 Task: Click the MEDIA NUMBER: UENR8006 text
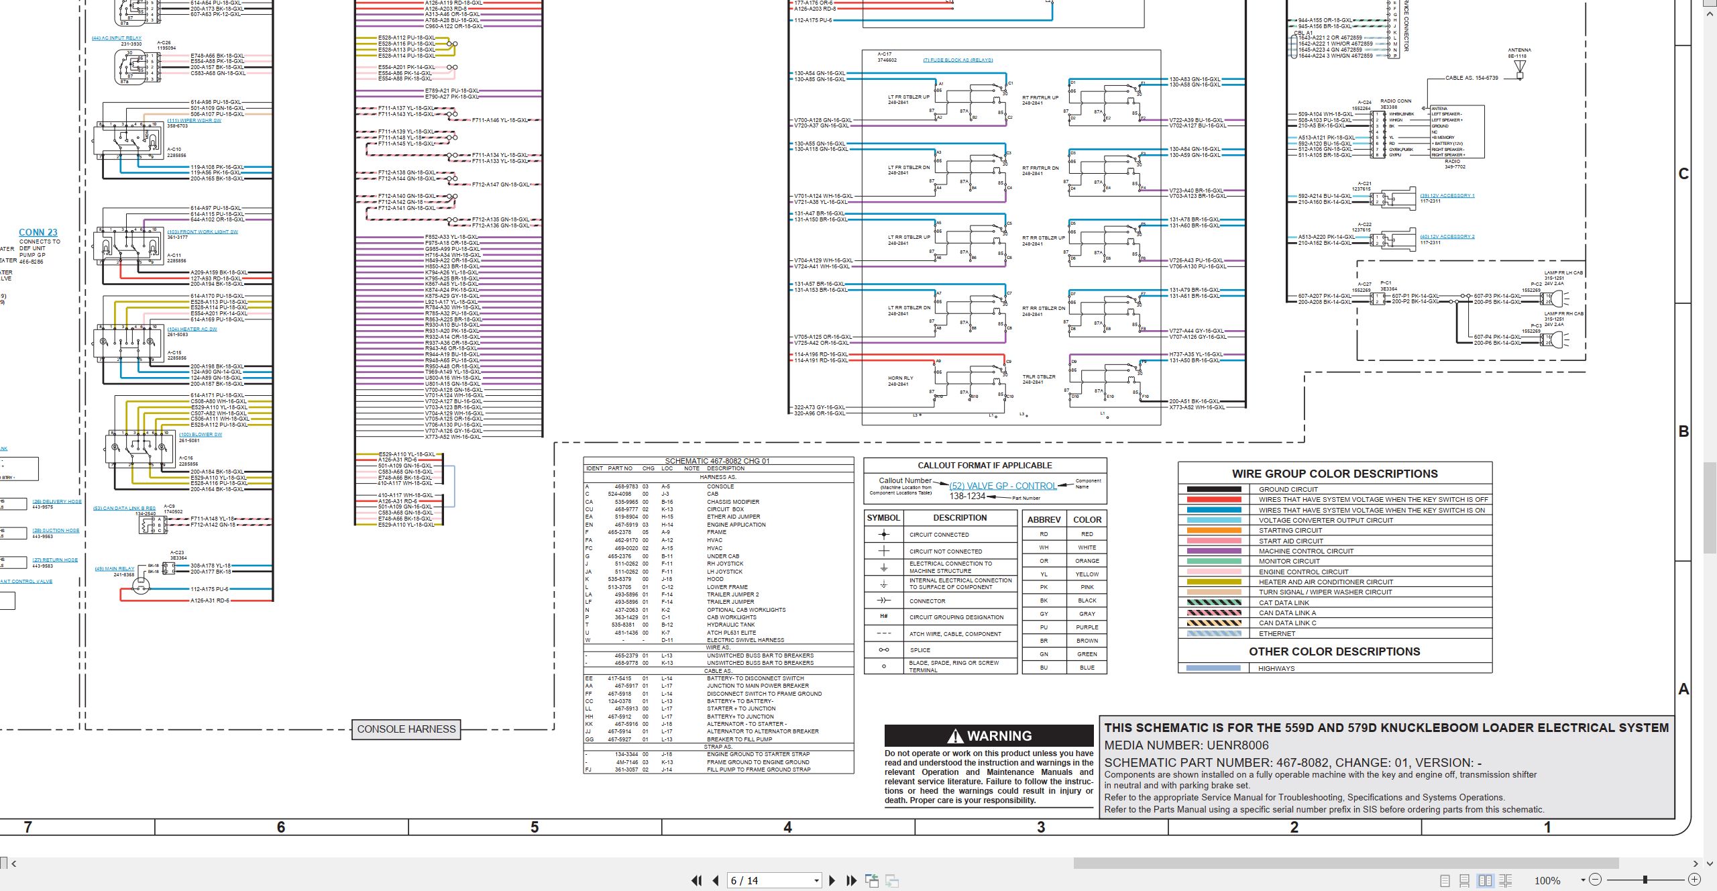[1186, 745]
